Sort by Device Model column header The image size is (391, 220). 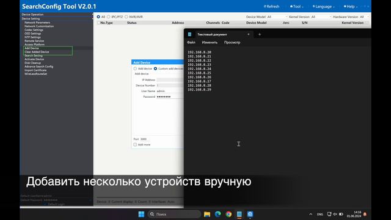coord(256,23)
